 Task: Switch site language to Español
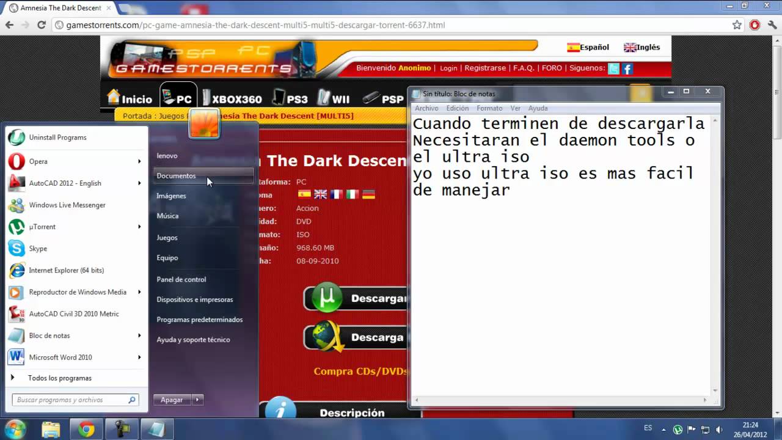(x=588, y=47)
